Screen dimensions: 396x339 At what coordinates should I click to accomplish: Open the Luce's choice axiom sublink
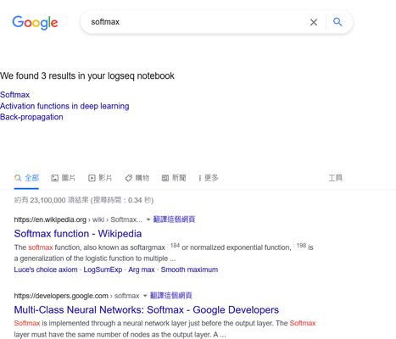pos(46,270)
